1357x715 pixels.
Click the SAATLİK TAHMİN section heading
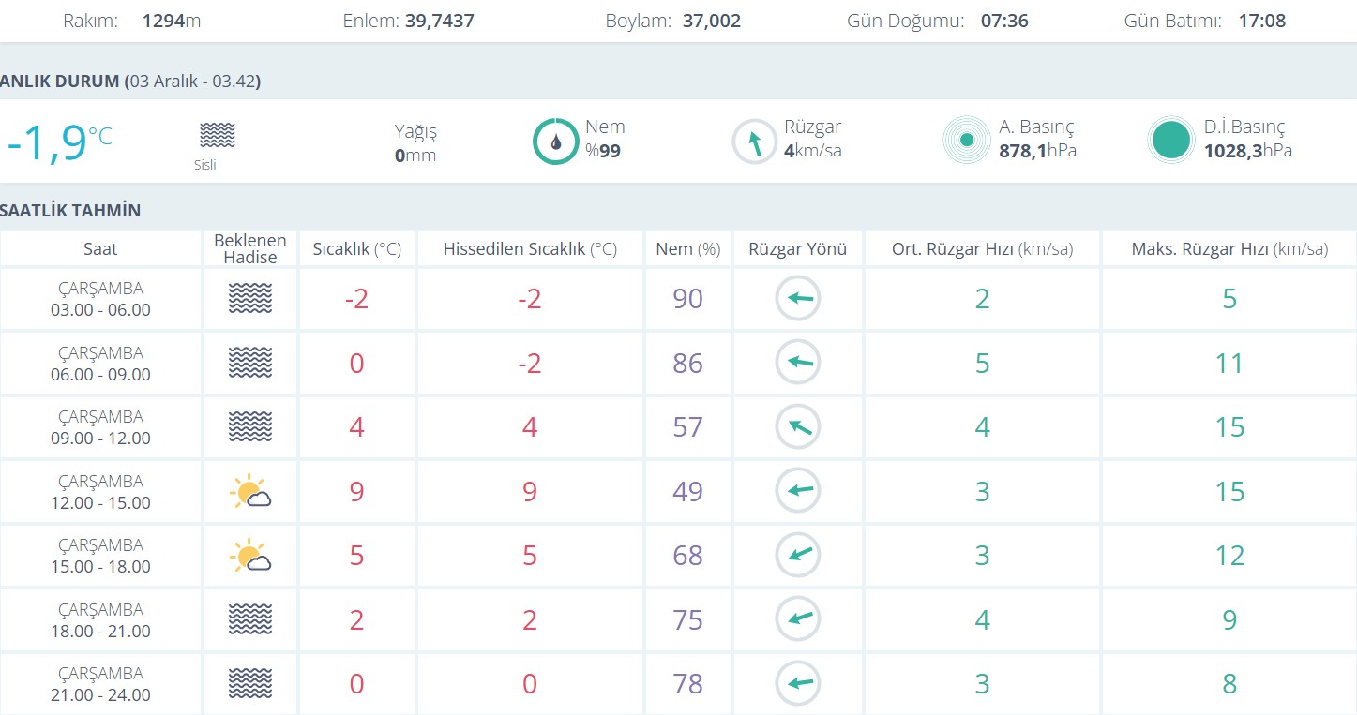[x=71, y=211]
